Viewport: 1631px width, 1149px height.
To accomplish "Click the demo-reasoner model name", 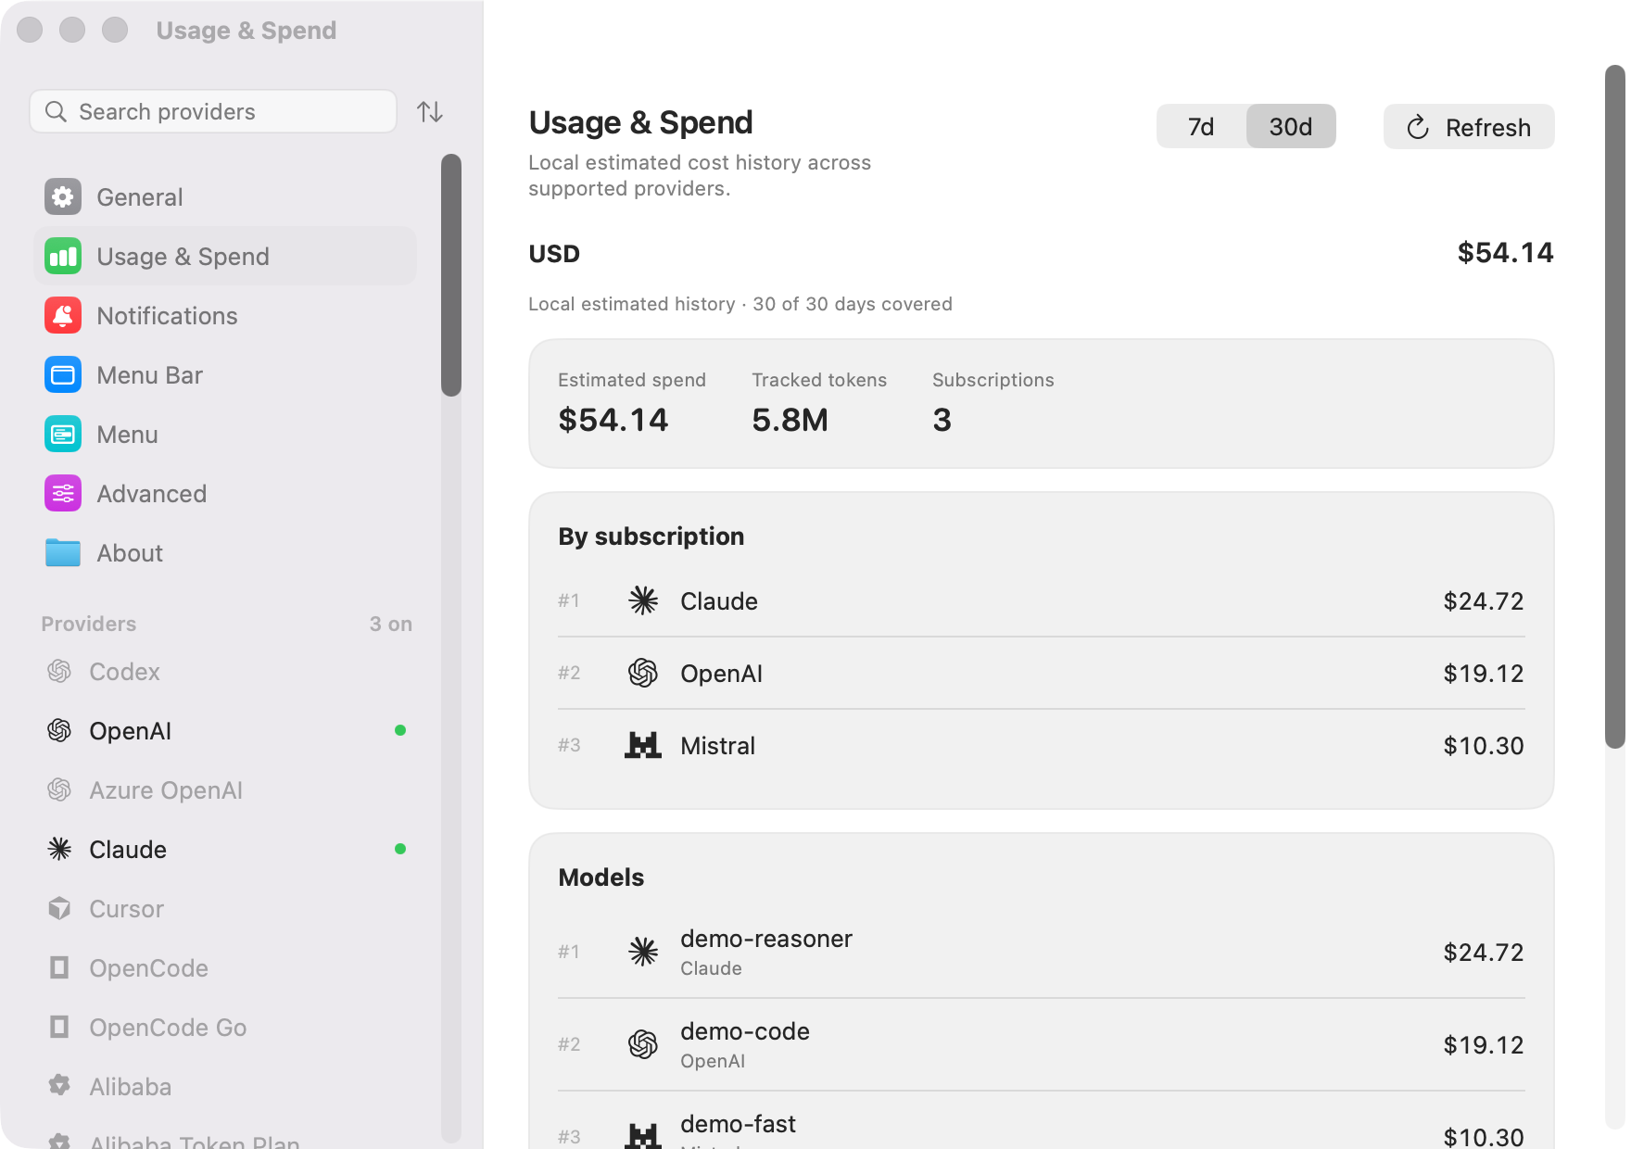I will (766, 939).
